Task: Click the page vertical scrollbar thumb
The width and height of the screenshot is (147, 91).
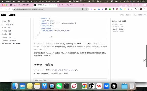Action: (146, 56)
